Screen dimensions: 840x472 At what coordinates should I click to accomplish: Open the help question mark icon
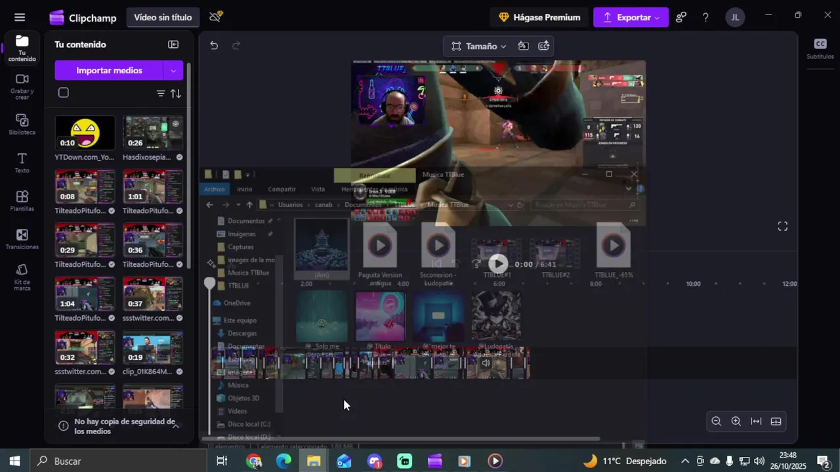pyautogui.click(x=705, y=18)
